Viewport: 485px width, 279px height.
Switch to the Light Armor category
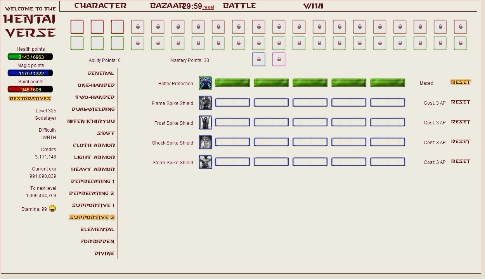(95, 157)
